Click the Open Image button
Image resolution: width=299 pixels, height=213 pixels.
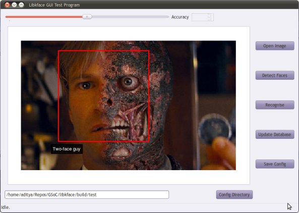[275, 46]
